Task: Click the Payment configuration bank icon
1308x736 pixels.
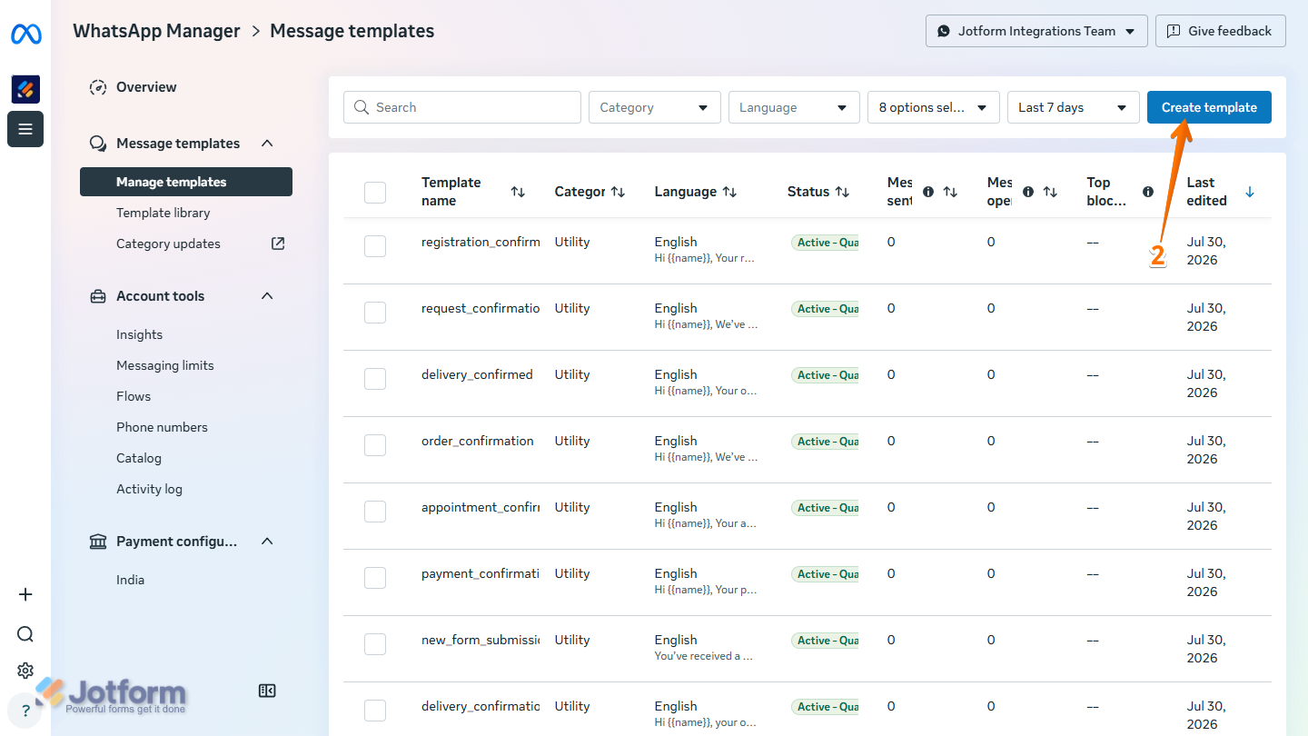Action: tap(98, 542)
